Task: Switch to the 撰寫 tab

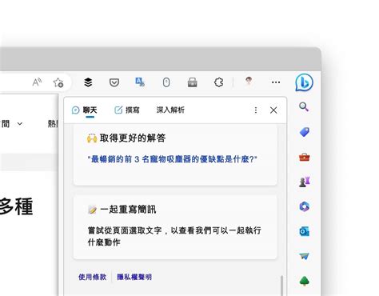Action: coord(127,110)
